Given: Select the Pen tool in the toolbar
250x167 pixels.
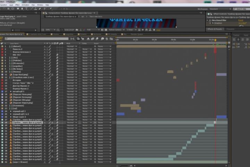Looking at the screenshot, I should 22,9.
